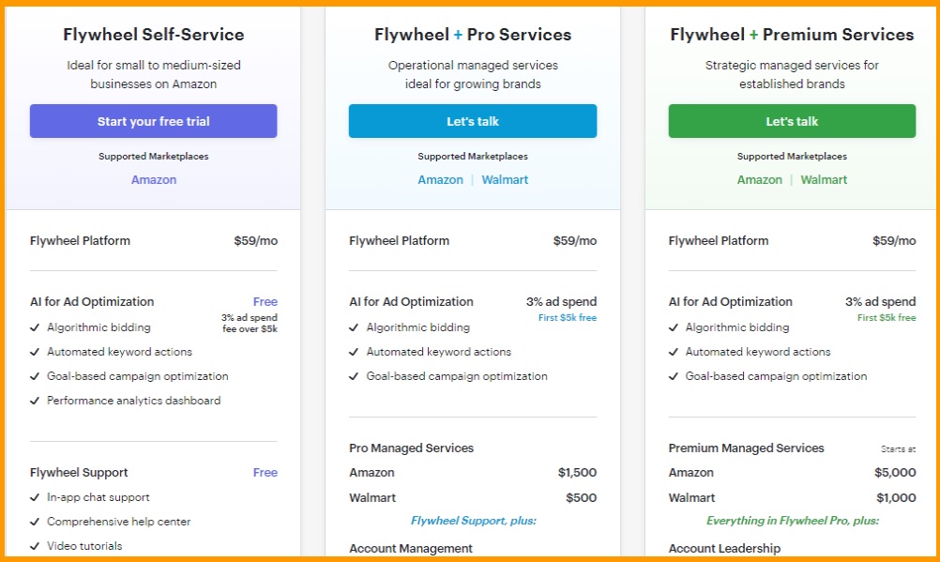Open the Amazon link in Self-Service

(154, 180)
